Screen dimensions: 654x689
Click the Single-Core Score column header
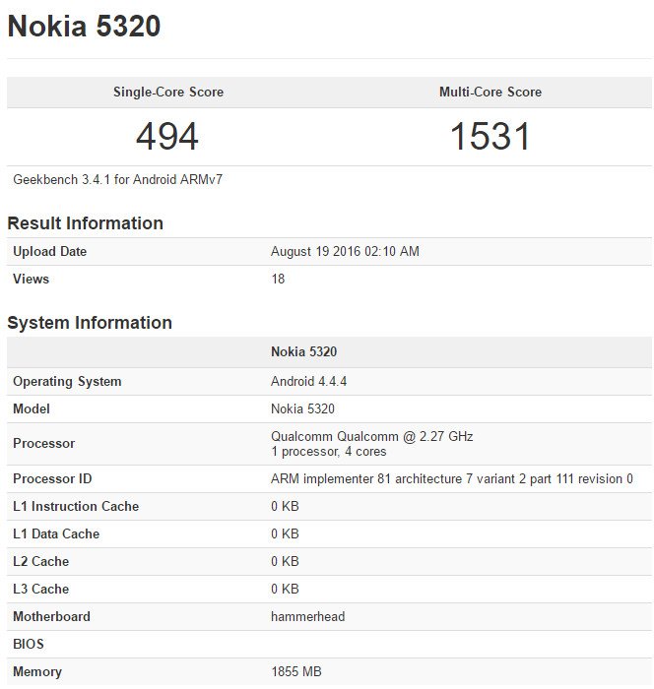point(167,93)
